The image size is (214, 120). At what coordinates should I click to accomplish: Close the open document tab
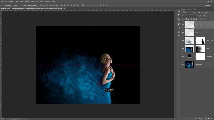[65, 8]
